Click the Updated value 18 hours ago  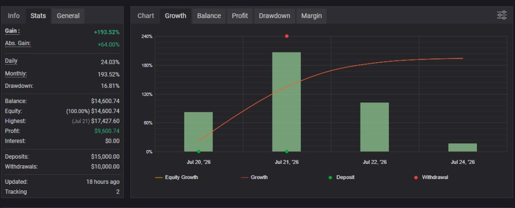coord(103,182)
